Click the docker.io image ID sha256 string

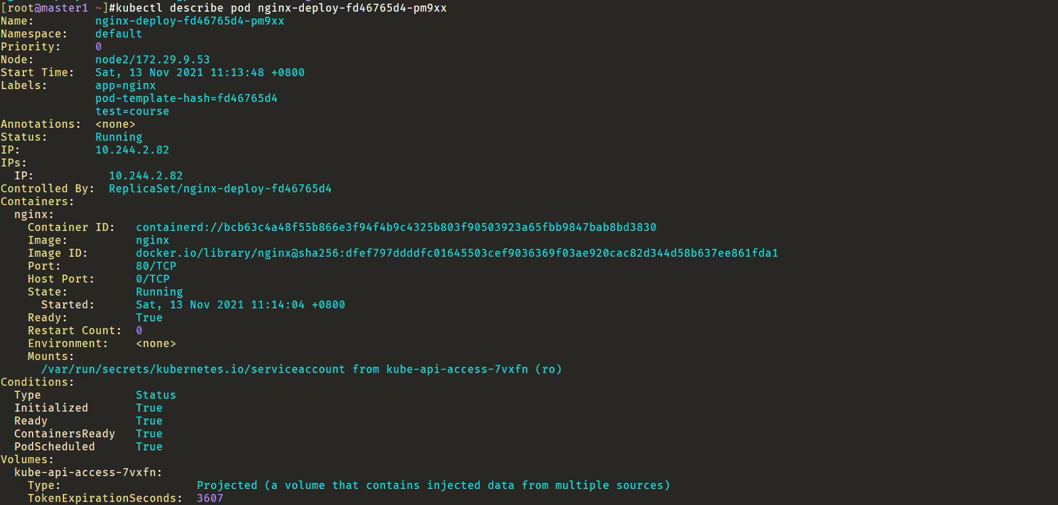tap(457, 253)
